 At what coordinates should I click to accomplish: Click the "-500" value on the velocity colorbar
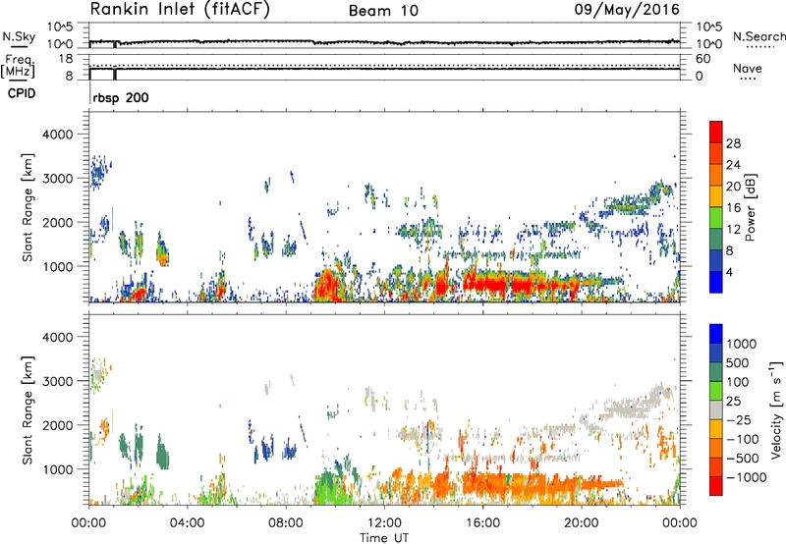tap(743, 458)
